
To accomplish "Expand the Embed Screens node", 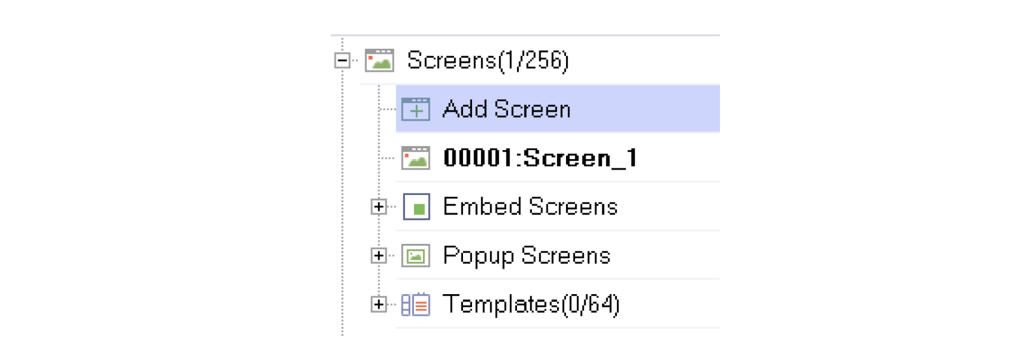I will click(379, 207).
